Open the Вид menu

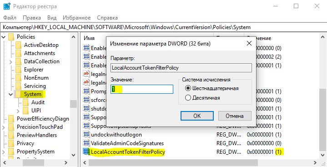coord(52,18)
